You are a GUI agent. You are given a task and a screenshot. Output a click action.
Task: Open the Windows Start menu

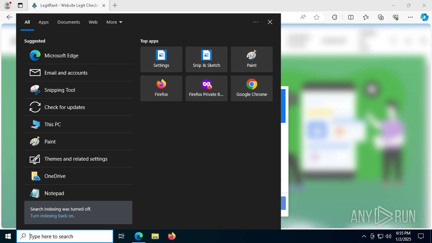tap(8, 236)
